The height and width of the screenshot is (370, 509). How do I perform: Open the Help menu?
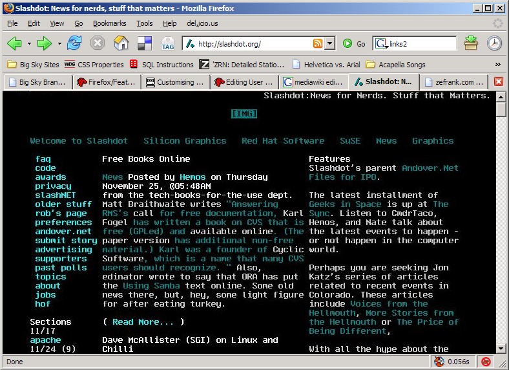[x=169, y=23]
